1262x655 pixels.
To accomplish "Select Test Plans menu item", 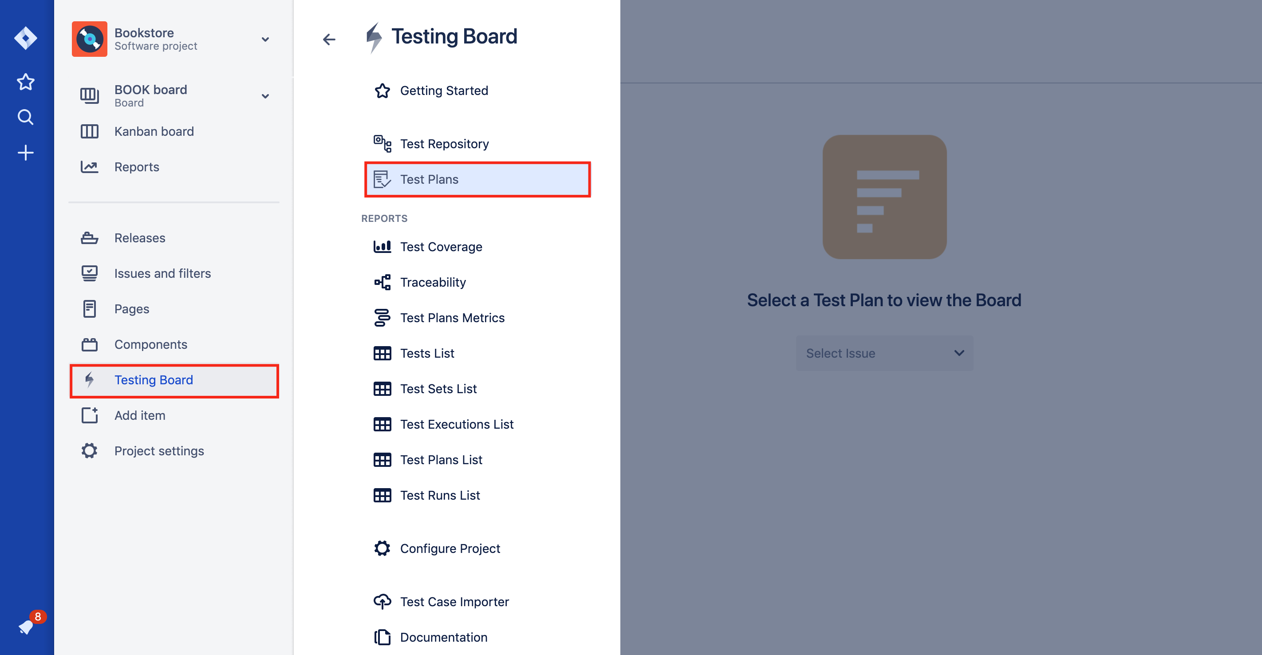I will click(477, 179).
